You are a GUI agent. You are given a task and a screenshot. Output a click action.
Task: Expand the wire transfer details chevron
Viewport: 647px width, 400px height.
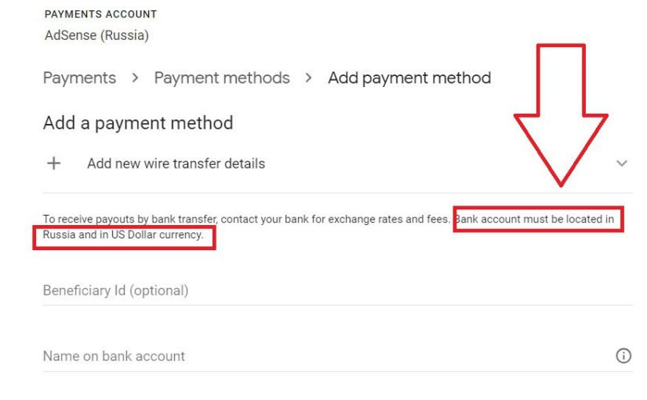pyautogui.click(x=622, y=163)
